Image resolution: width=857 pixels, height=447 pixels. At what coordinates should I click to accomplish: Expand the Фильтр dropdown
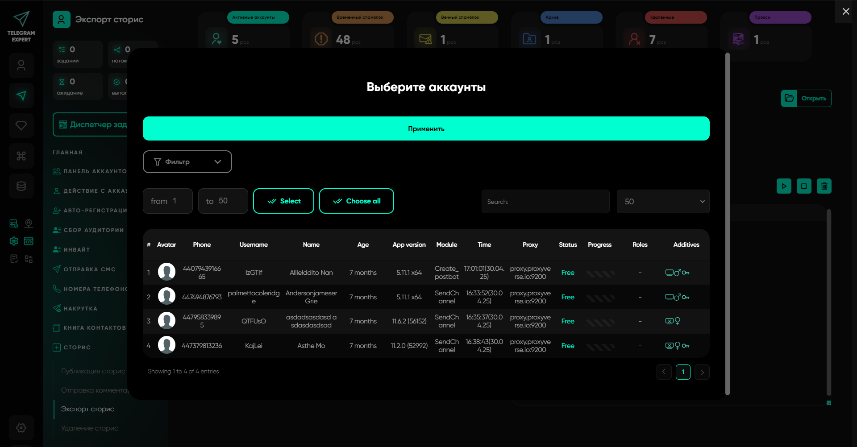point(187,161)
